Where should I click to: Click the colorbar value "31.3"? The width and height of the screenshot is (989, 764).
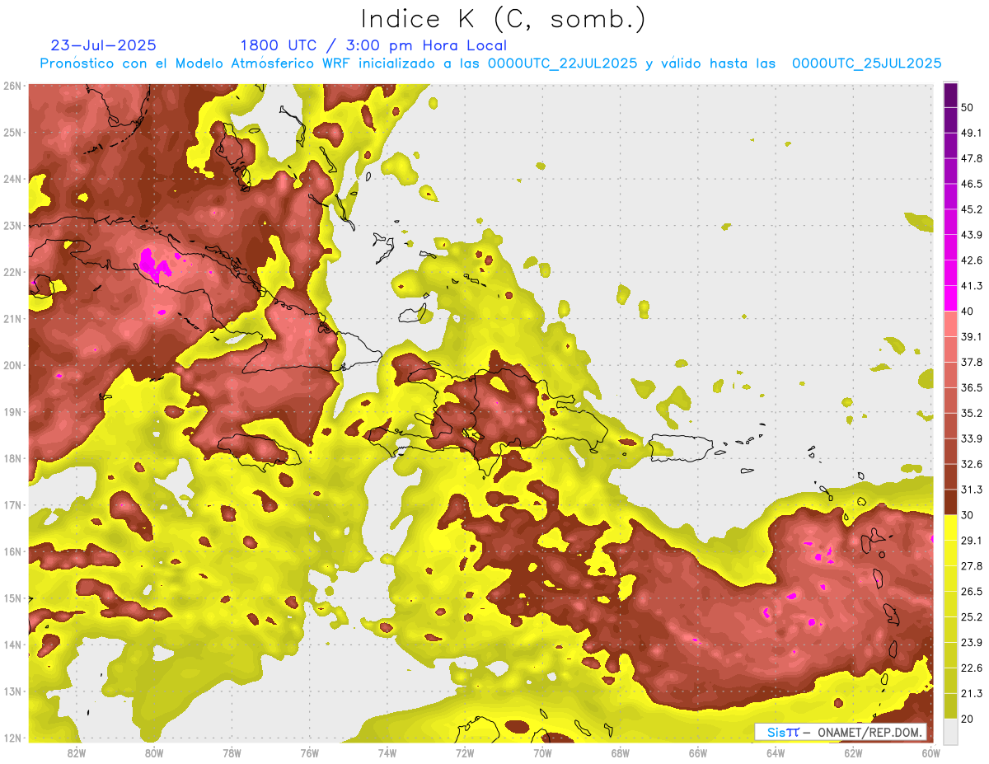pyautogui.click(x=971, y=490)
